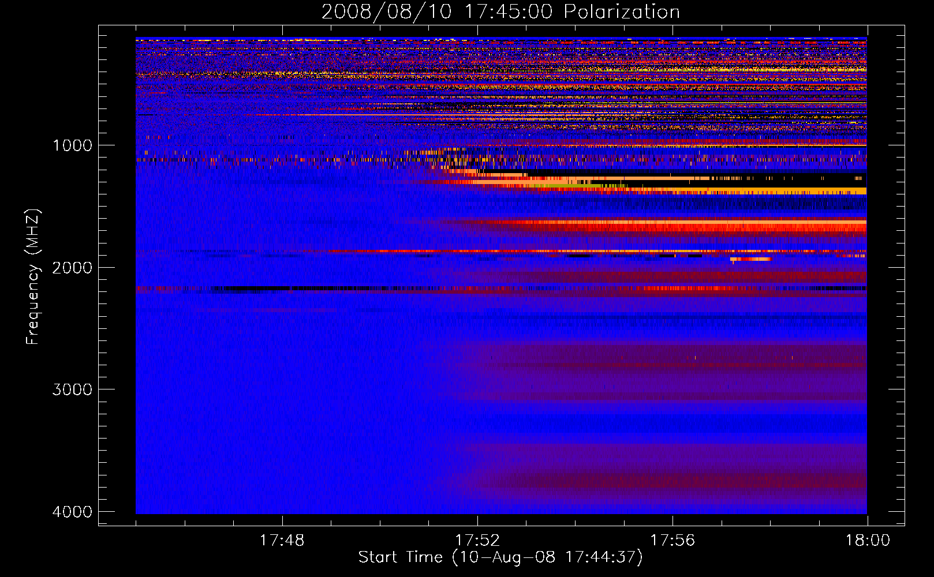Viewport: 934px width, 577px height.
Task: Click the 1000 frequency tick label
Action: coord(72,145)
